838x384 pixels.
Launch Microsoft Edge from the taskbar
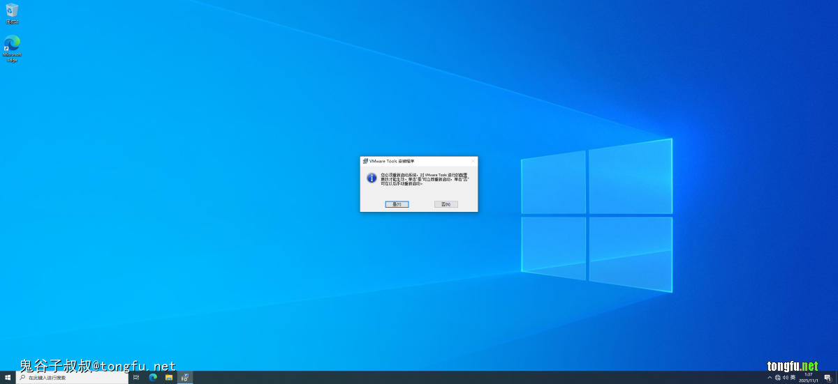(x=153, y=378)
